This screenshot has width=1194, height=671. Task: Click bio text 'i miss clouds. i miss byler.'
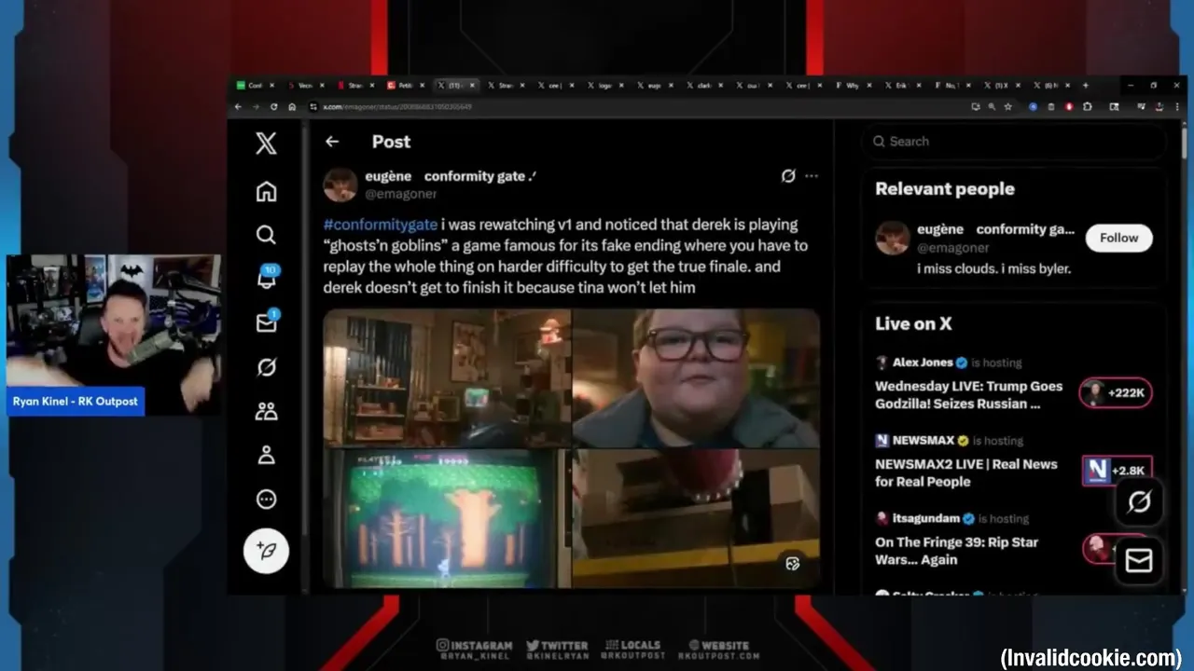993,268
